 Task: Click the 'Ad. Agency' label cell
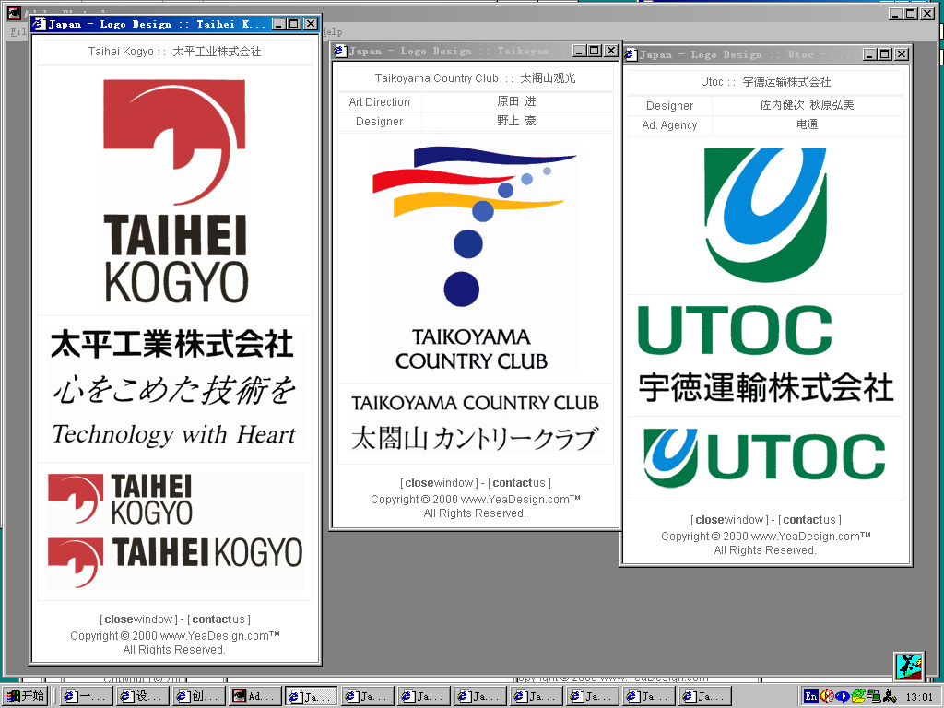tap(669, 125)
